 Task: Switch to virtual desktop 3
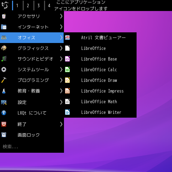pos(39,6)
